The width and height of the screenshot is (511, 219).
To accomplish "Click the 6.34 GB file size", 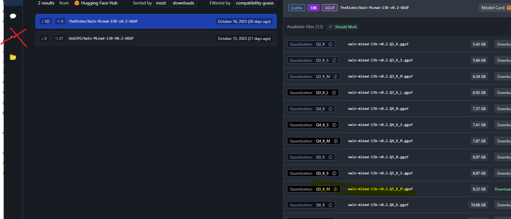I will click(x=479, y=76).
